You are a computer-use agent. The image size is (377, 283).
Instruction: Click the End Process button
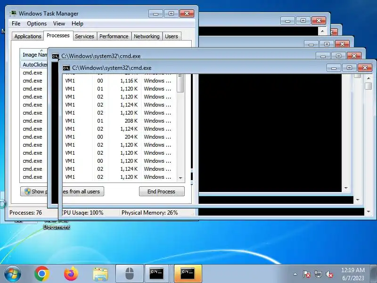[x=162, y=191]
